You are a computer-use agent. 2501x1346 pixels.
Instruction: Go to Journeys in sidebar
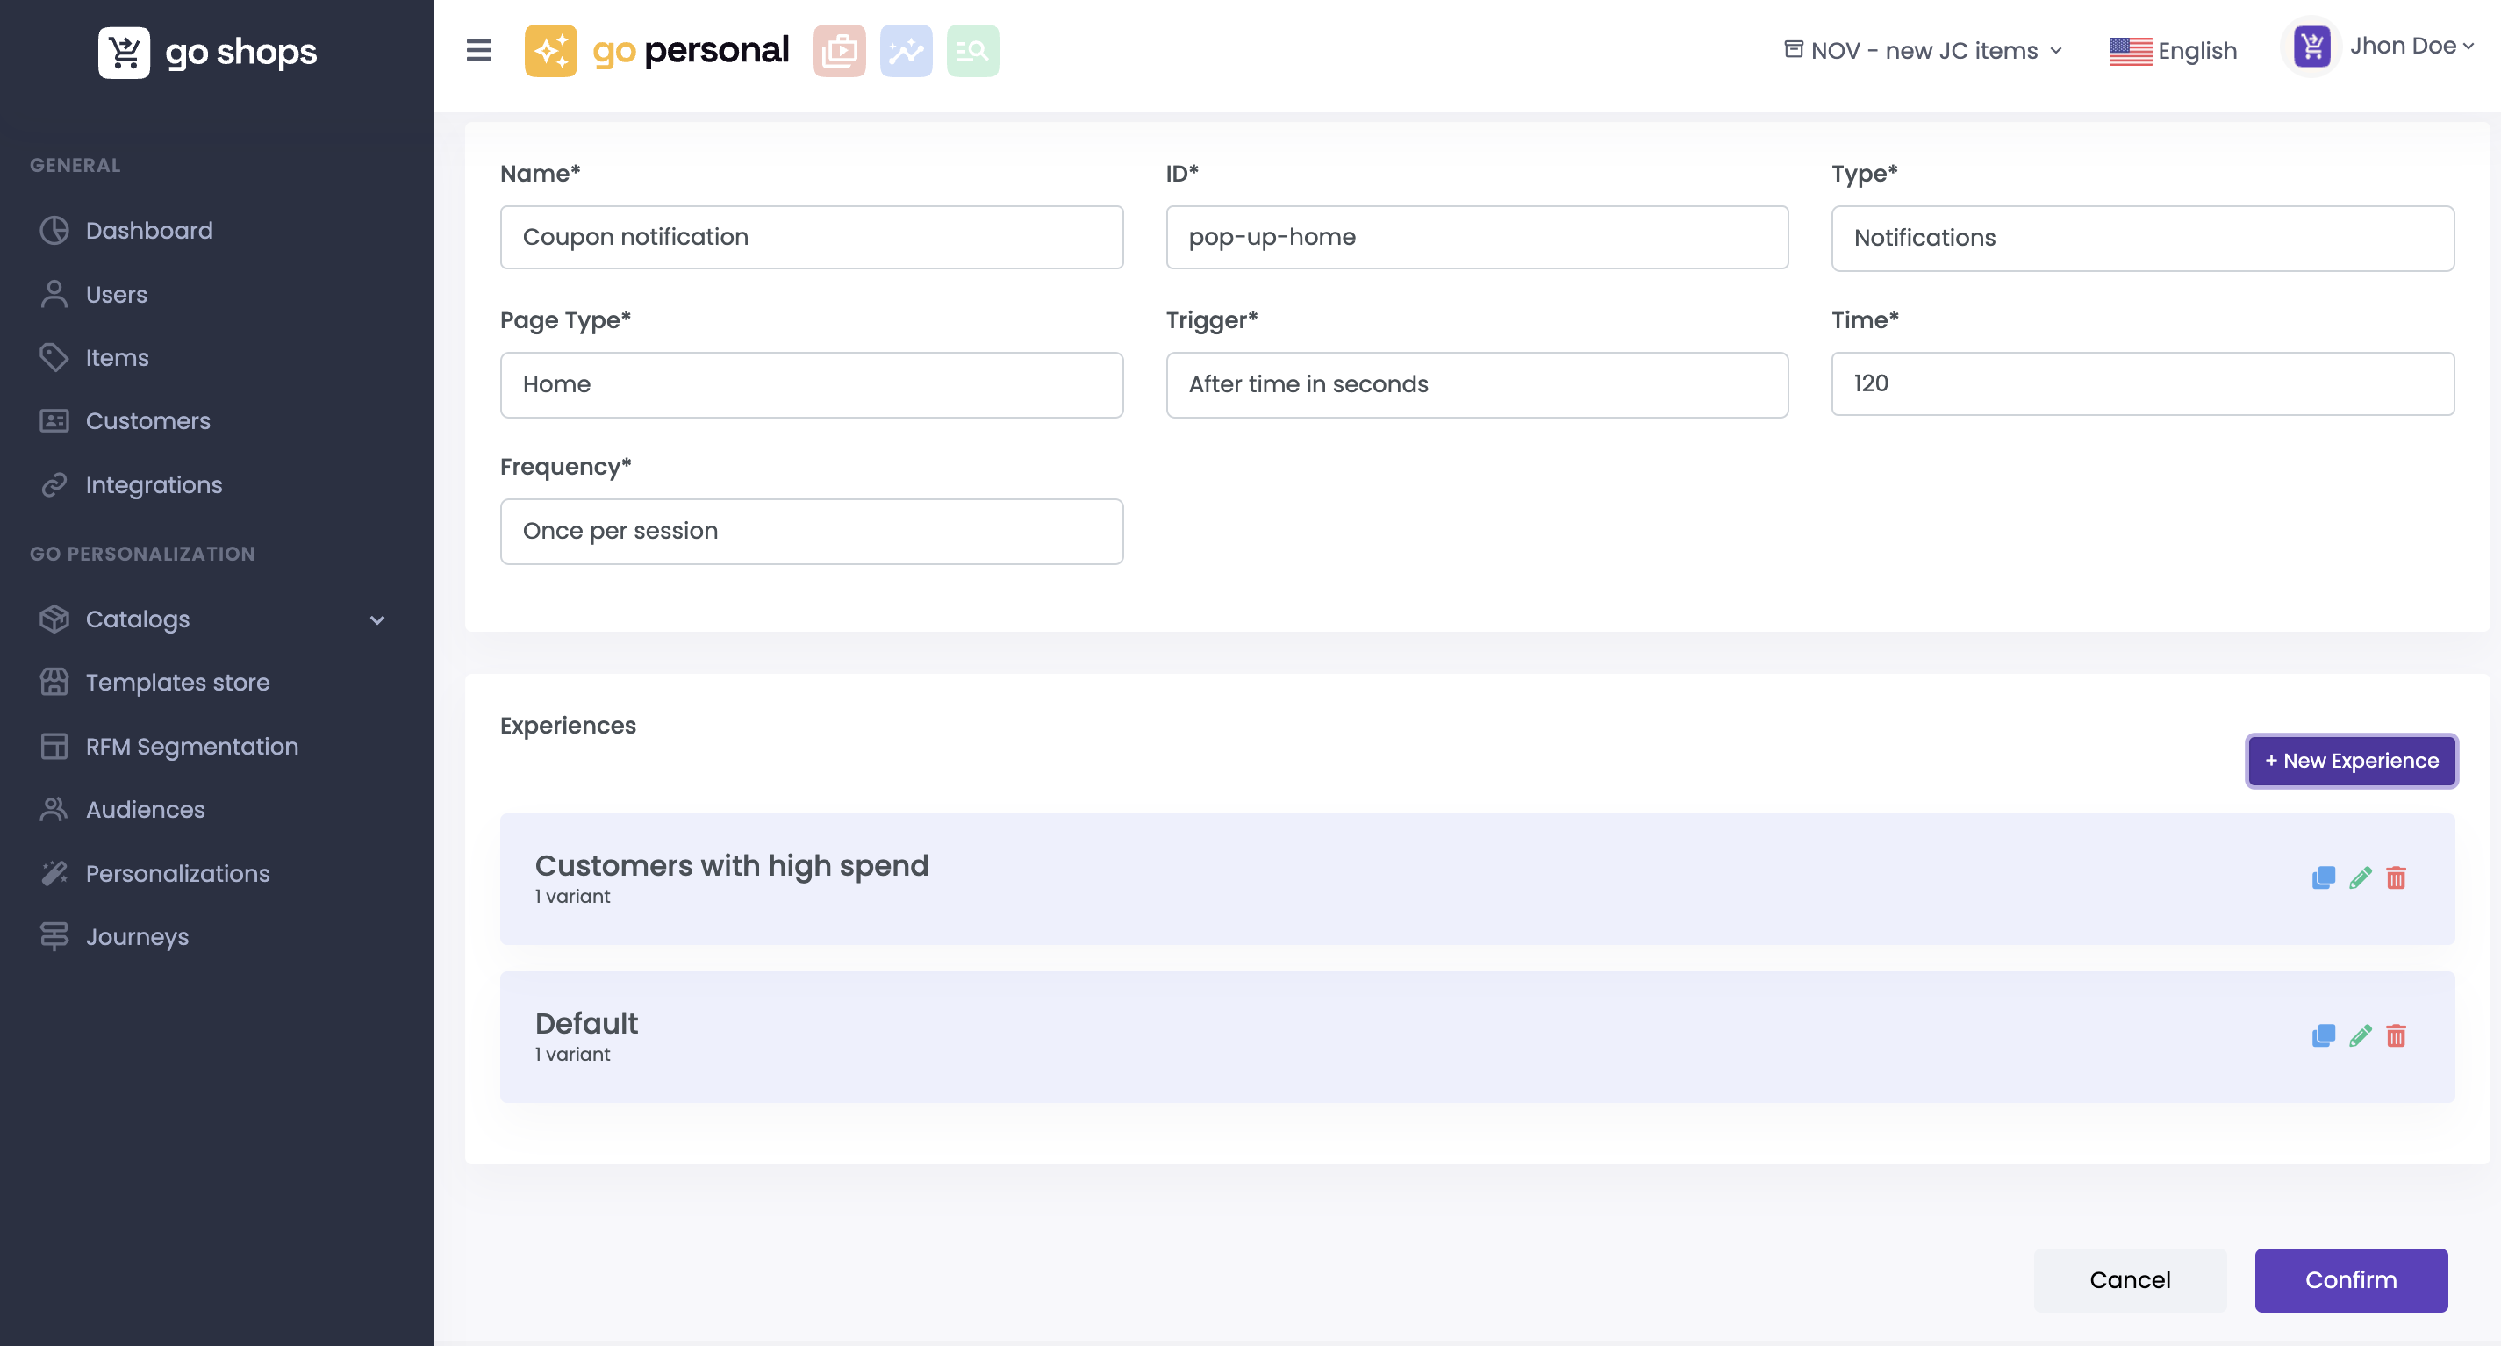pos(137,936)
